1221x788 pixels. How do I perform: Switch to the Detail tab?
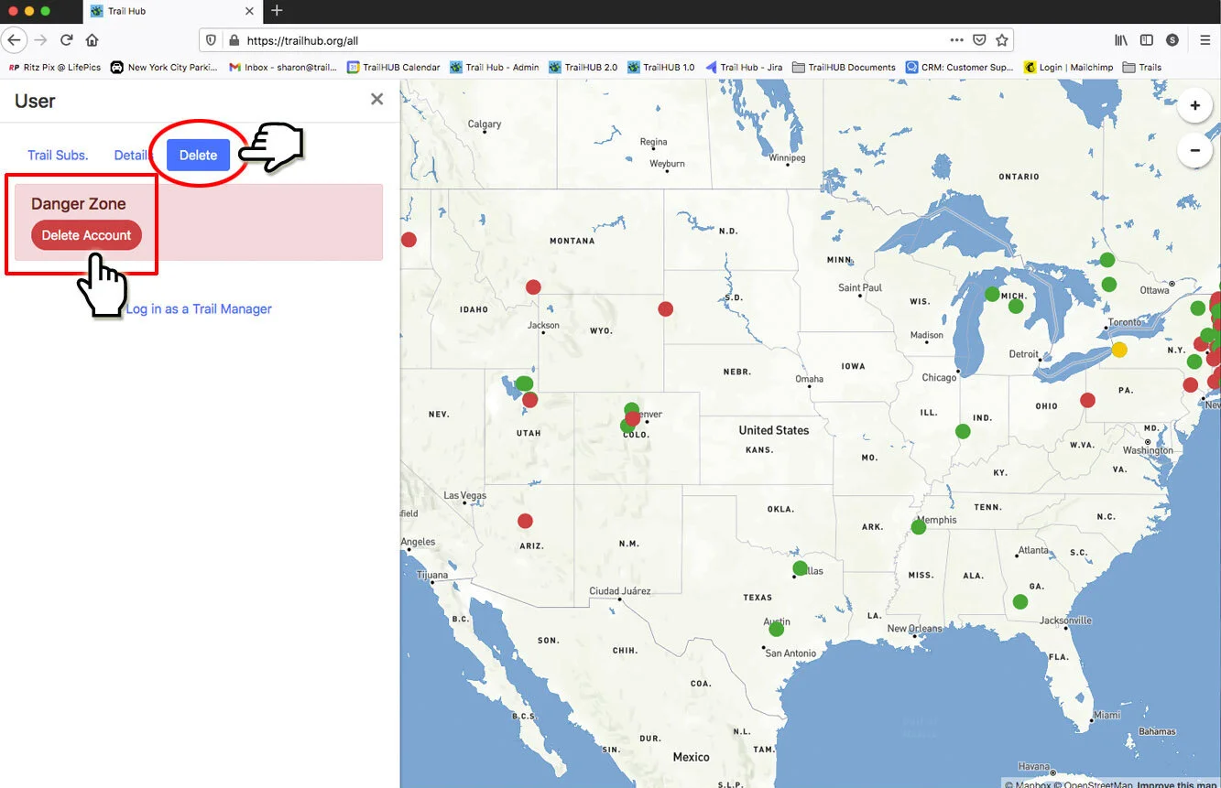click(131, 155)
